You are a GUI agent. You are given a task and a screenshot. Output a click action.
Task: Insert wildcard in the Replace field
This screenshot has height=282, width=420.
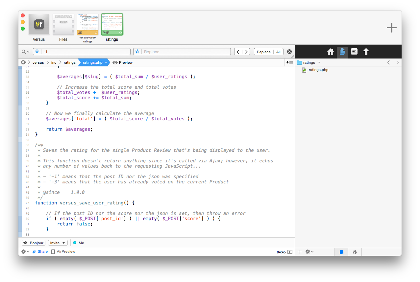point(137,52)
